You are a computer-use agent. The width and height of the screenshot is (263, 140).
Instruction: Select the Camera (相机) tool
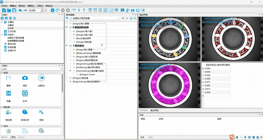25,78
